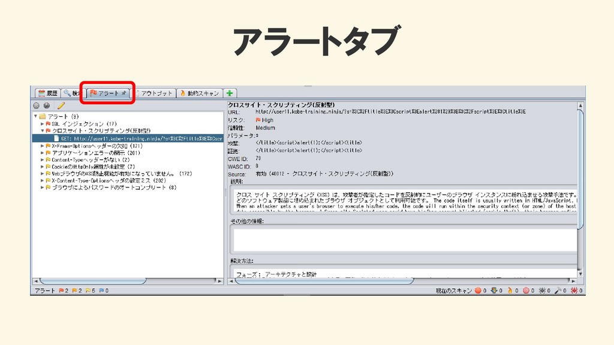Expand ブラウザによるパスワードのオートコンプリート (8) node
This screenshot has height=345, width=614.
tap(43, 187)
